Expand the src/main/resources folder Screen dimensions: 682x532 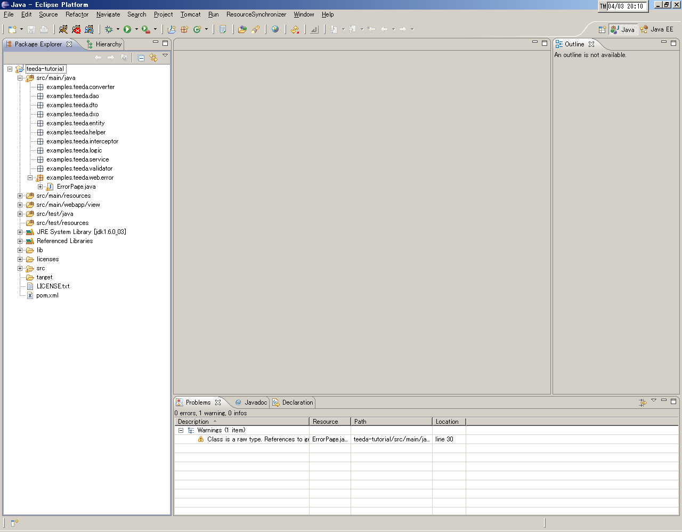(x=20, y=196)
